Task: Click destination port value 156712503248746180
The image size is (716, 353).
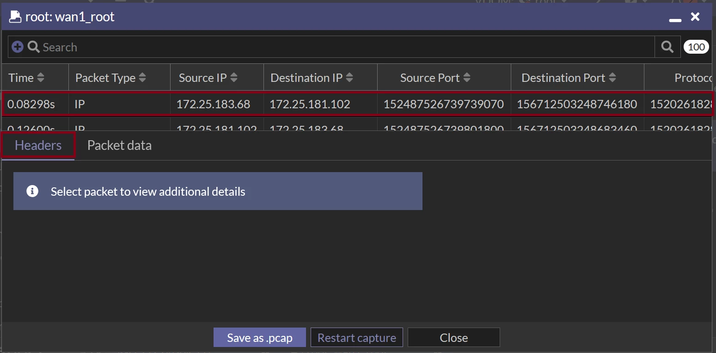Action: click(x=577, y=104)
